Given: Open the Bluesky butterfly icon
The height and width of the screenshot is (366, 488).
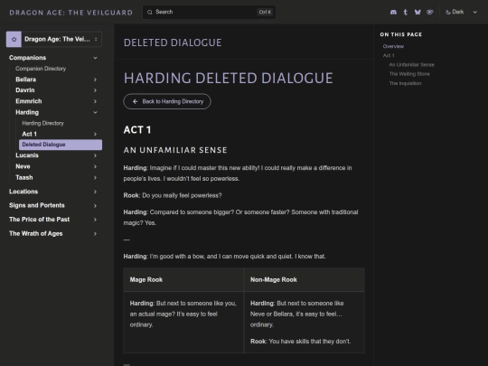Looking at the screenshot, I should tap(418, 12).
